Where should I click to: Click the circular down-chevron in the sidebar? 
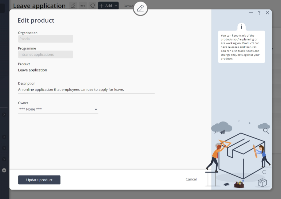click(x=4, y=170)
